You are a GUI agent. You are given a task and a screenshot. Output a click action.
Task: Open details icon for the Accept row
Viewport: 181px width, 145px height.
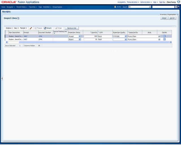tap(164, 36)
